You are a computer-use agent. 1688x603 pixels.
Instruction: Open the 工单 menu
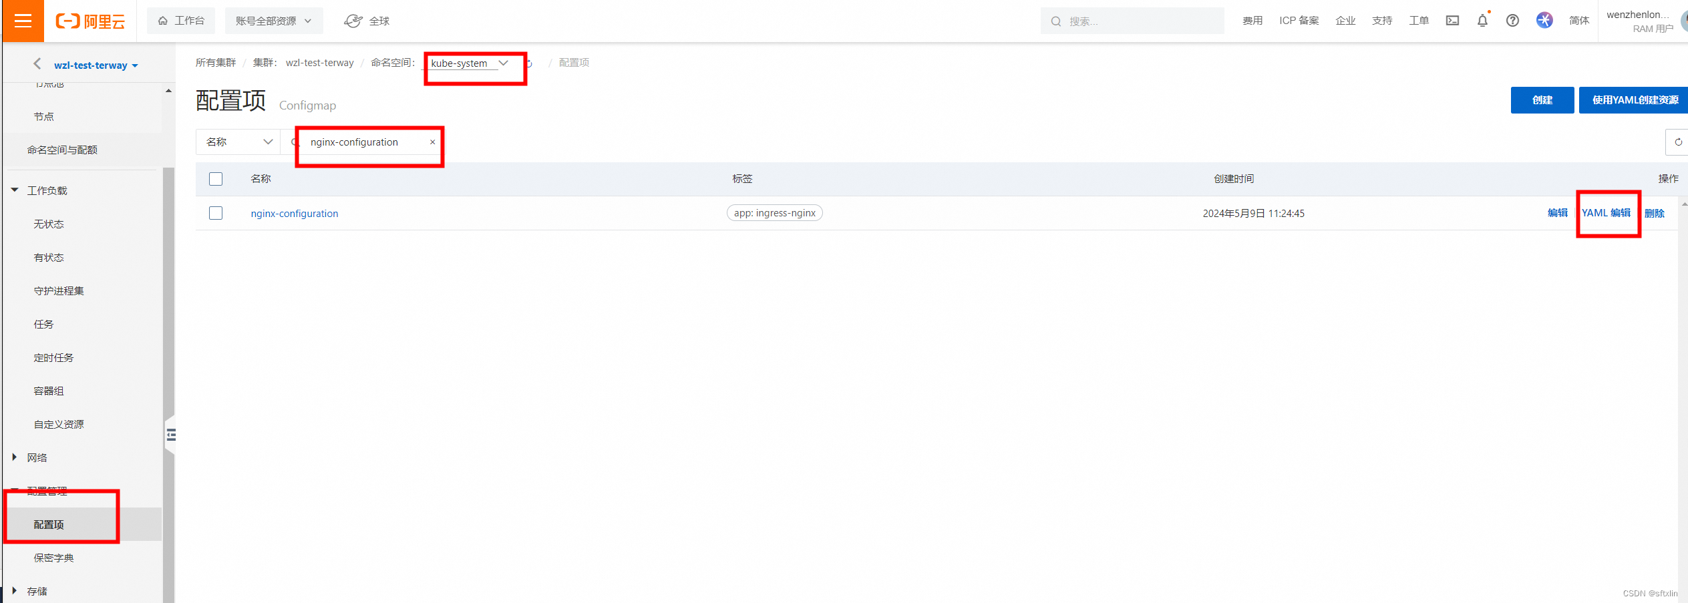(1419, 21)
